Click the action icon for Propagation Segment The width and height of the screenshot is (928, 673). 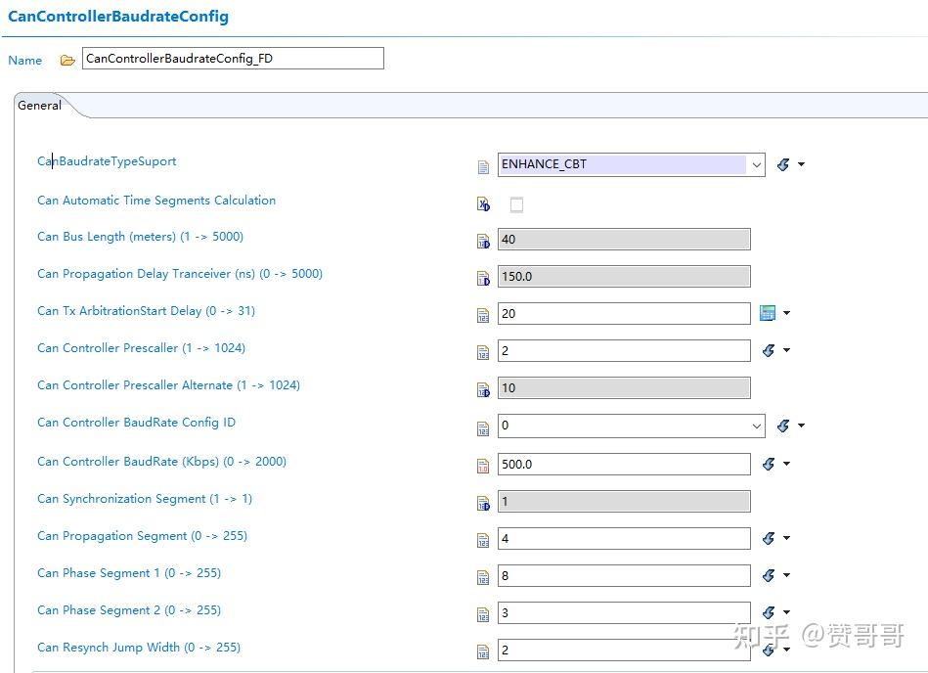769,538
